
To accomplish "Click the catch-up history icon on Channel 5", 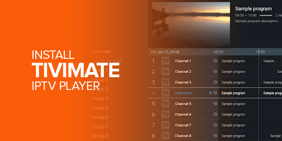I will (x=215, y=104).
